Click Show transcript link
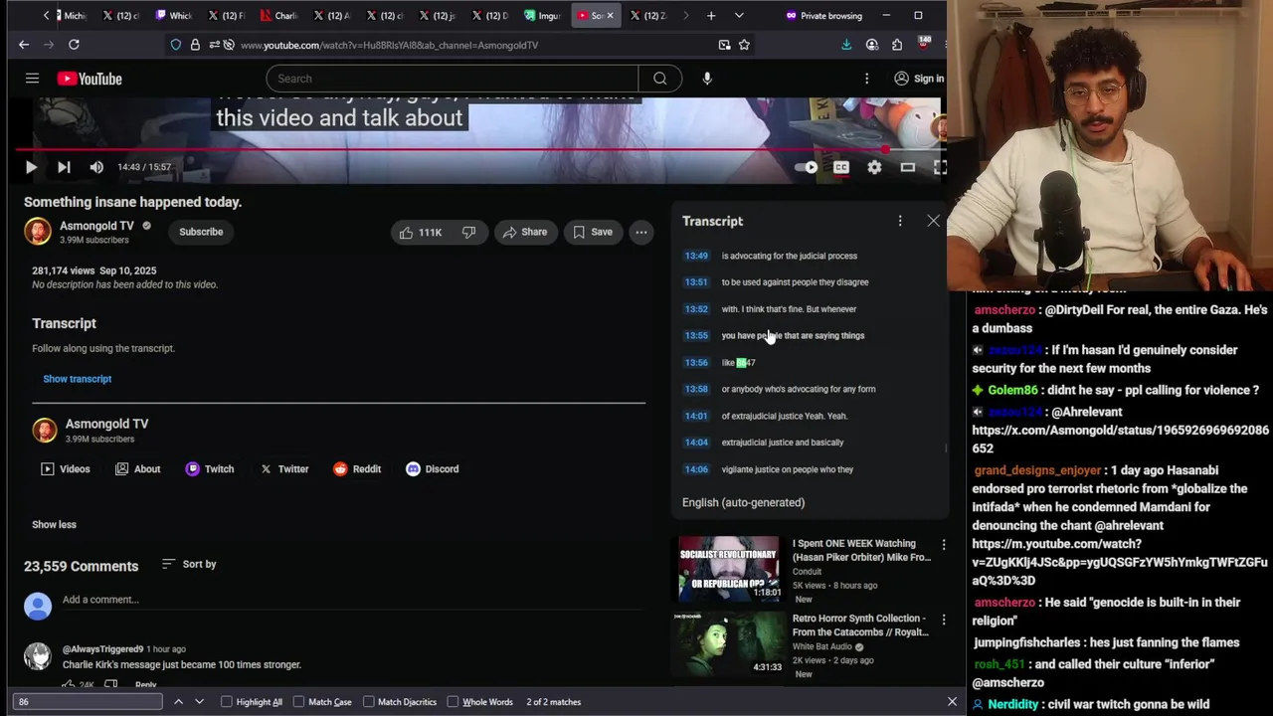 [77, 379]
